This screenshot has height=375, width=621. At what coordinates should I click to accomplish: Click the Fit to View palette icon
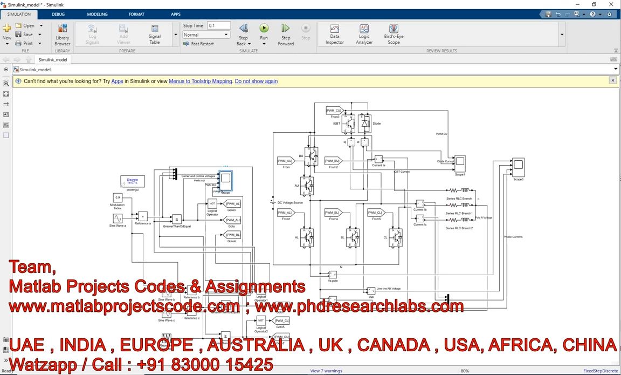pos(6,94)
